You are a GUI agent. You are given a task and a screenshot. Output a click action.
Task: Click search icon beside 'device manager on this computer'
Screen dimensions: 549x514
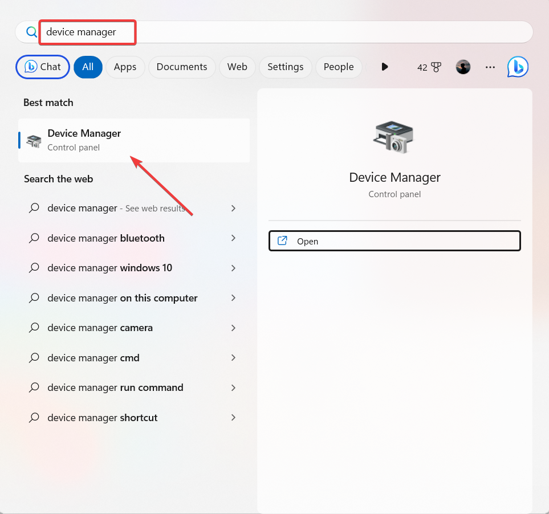tap(34, 298)
